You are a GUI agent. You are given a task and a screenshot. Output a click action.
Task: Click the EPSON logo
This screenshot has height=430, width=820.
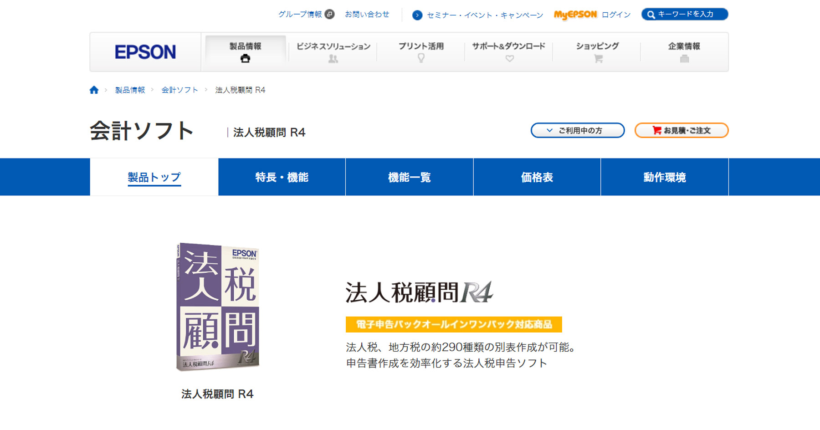click(x=145, y=52)
